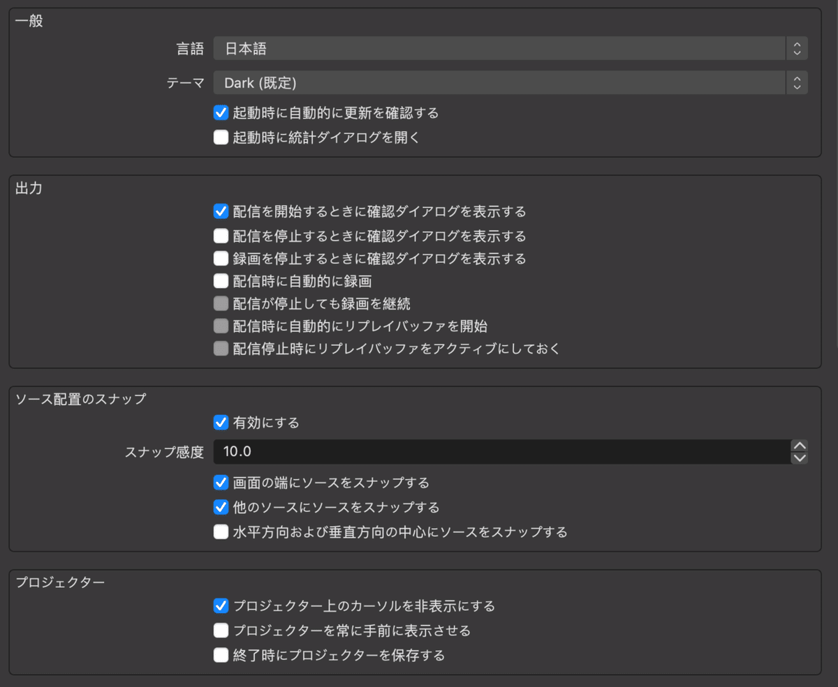
Task: Uncheck 他のソースにソースをスナップする
Action: pyautogui.click(x=221, y=507)
